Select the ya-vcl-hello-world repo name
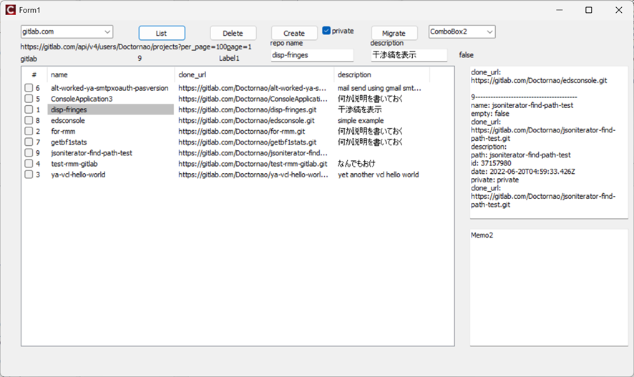The height and width of the screenshot is (377, 634). 78,175
